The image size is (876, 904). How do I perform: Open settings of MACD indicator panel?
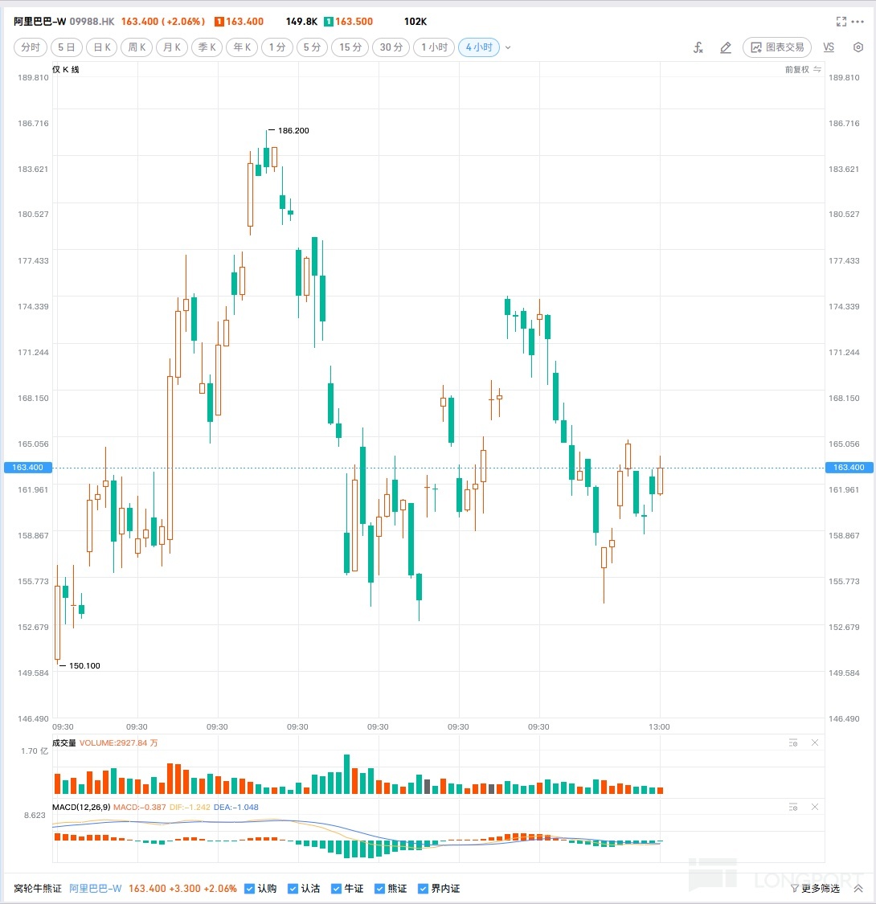click(793, 807)
